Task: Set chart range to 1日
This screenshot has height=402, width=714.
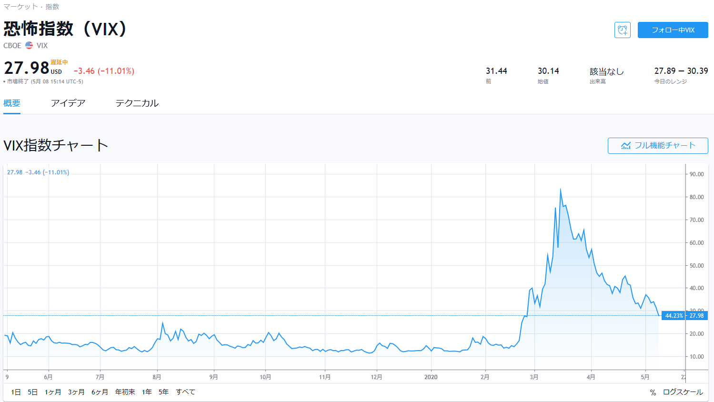Action: 16,392
